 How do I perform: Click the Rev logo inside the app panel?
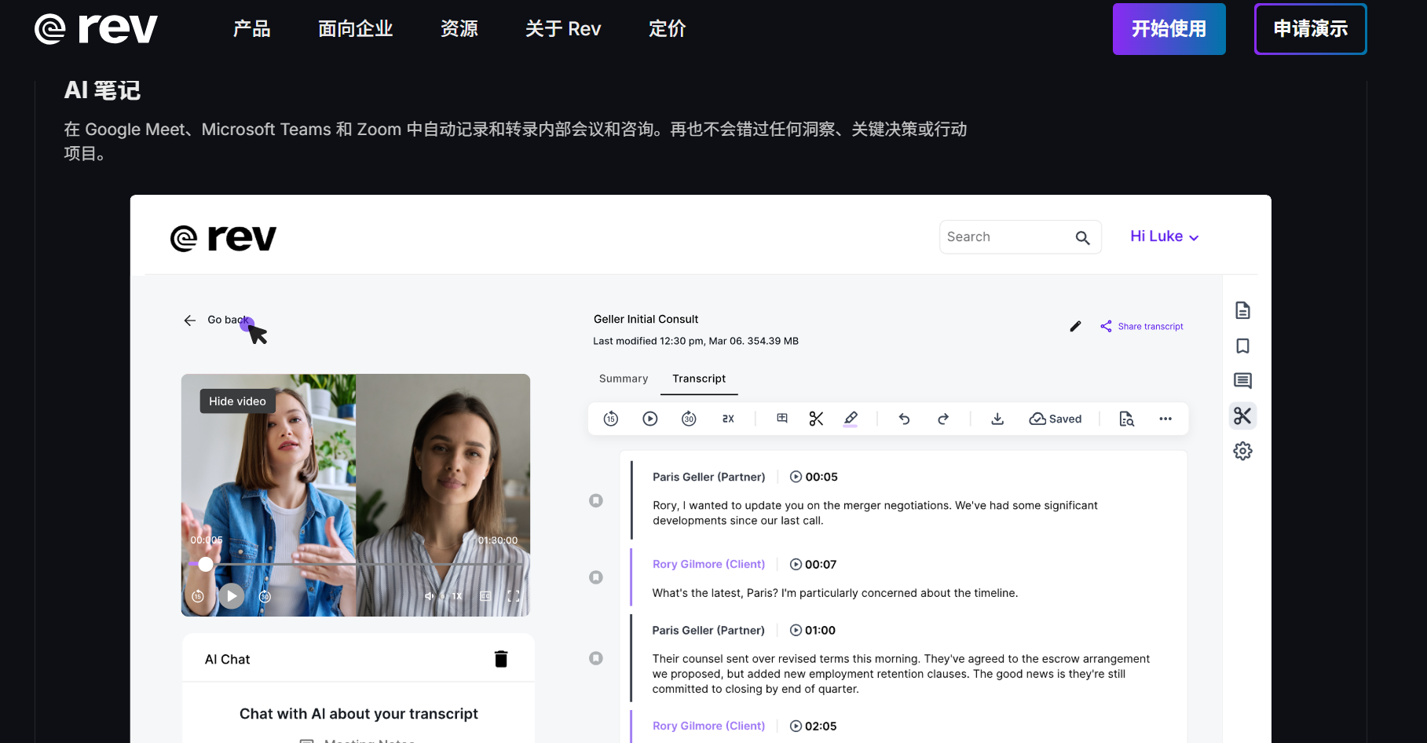click(x=224, y=237)
